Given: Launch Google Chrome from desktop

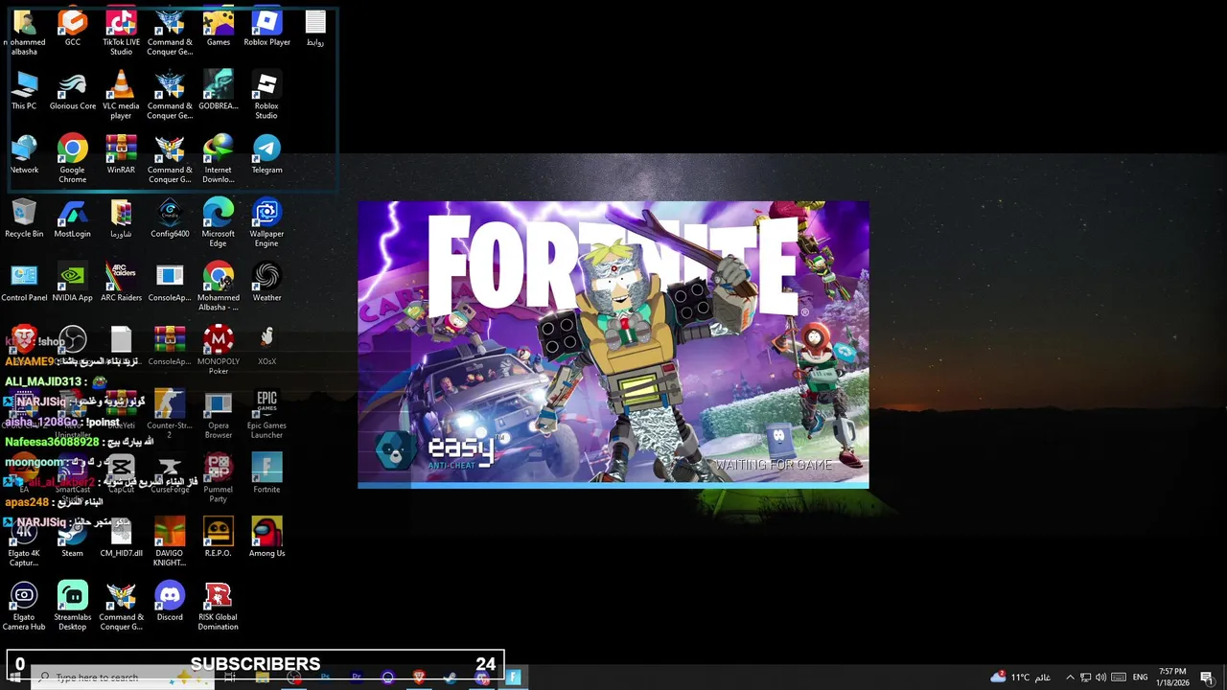Looking at the screenshot, I should pos(73,159).
